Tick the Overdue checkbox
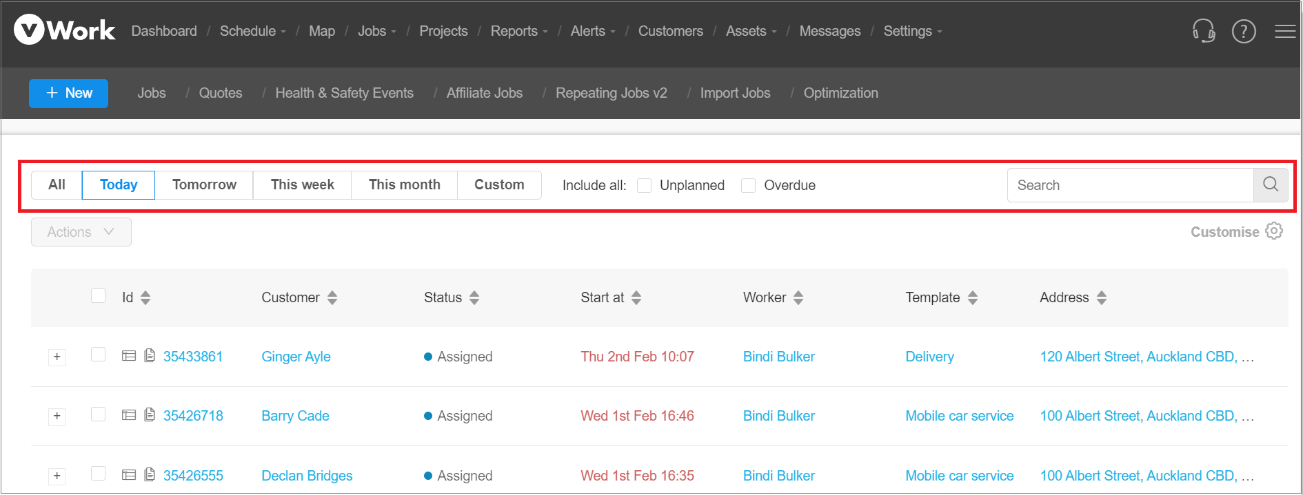The height and width of the screenshot is (495, 1303). tap(749, 185)
